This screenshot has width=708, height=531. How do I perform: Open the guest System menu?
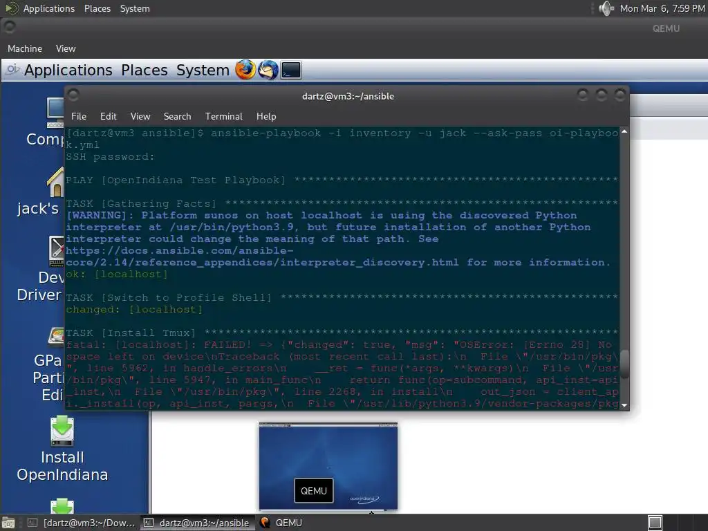203,70
